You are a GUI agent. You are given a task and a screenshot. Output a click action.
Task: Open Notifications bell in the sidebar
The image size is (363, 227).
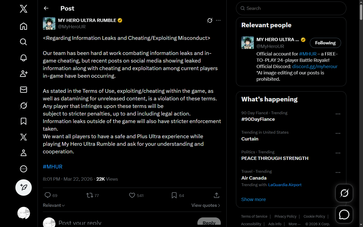[23, 58]
